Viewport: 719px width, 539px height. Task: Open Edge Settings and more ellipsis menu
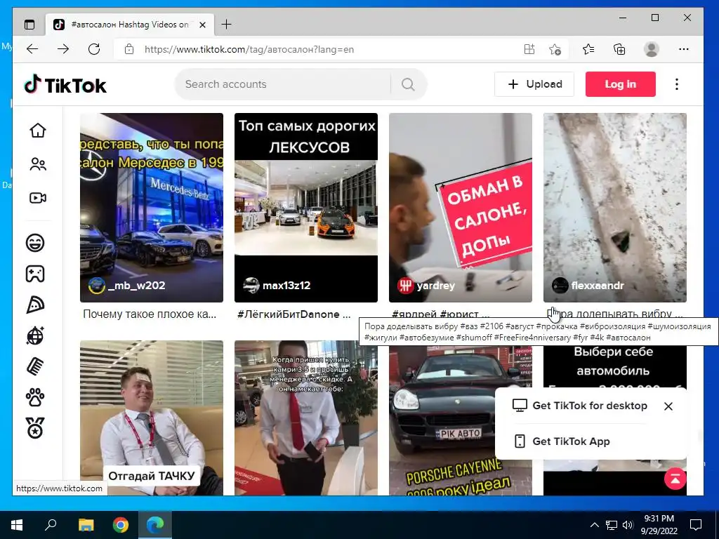[x=684, y=49]
